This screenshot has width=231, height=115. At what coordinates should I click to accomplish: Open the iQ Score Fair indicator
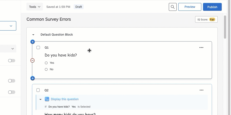tap(206, 19)
